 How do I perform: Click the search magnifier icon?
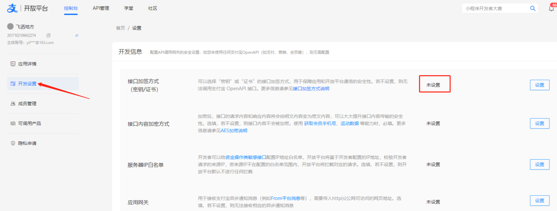(x=533, y=9)
